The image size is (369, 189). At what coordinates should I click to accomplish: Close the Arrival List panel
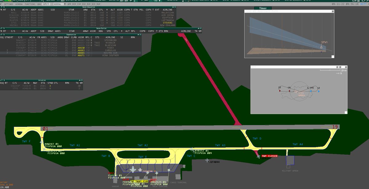point(81,80)
